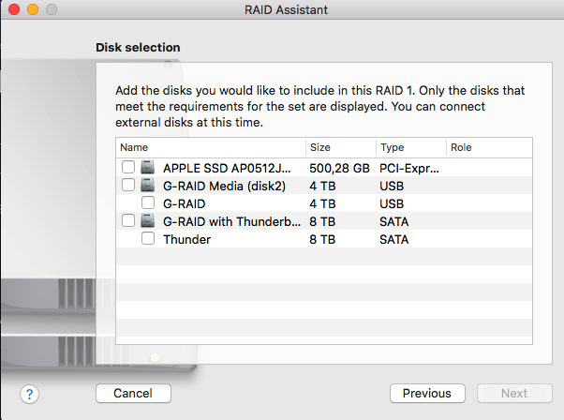Click the Type column header
This screenshot has width=564, height=420.
tap(411, 147)
